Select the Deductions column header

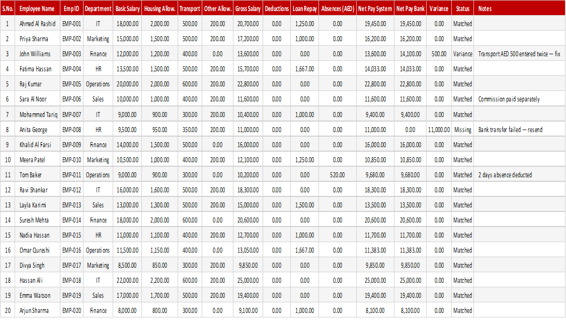277,9
